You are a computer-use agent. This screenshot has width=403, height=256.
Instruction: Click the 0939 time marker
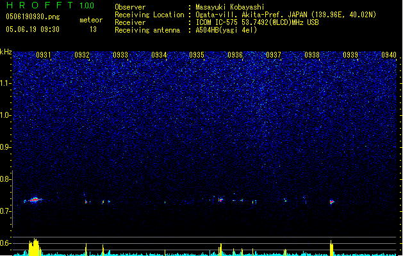coord(350,55)
